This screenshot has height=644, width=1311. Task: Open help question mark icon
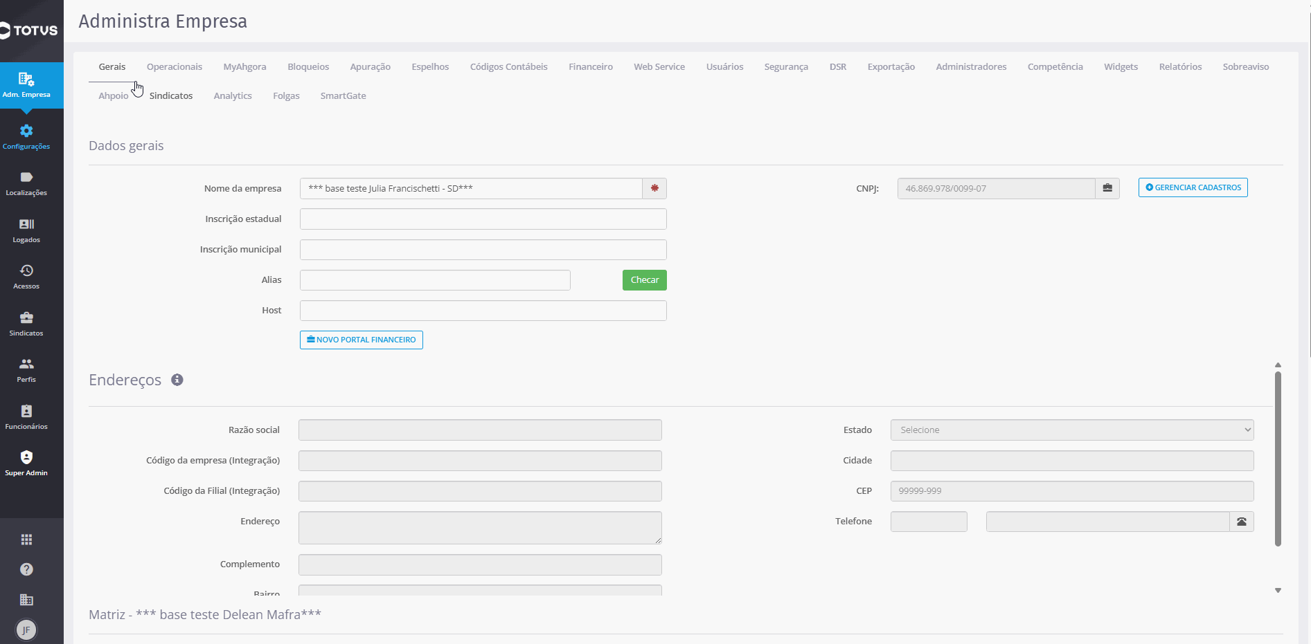click(x=26, y=569)
